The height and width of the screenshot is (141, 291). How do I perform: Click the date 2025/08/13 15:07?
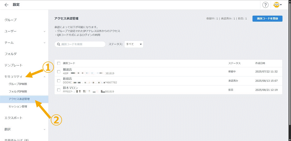[x=266, y=81]
